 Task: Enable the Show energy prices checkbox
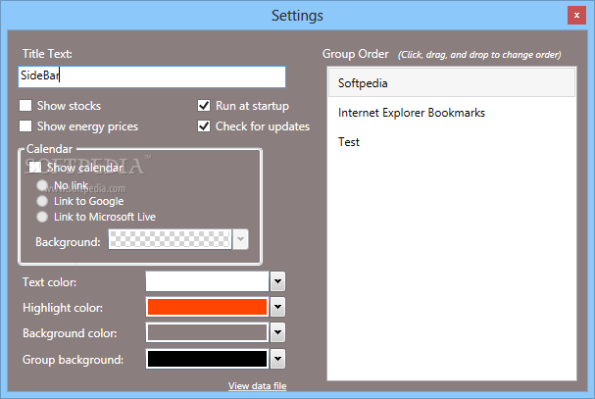(25, 126)
